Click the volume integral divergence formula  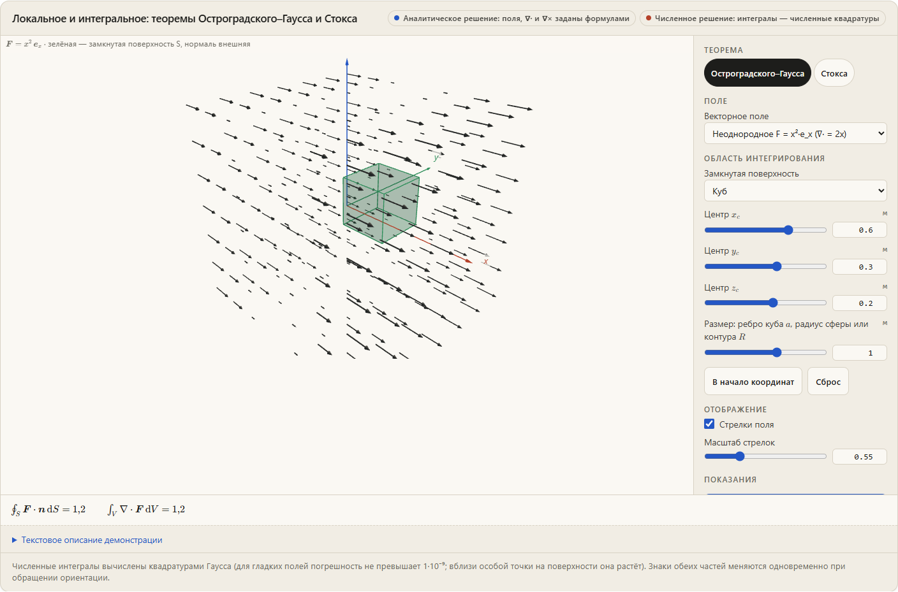pos(146,509)
